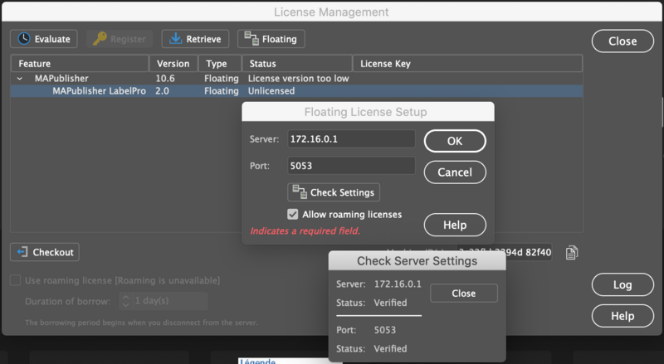The width and height of the screenshot is (664, 364).
Task: Cancel the Floating License Setup dialog
Action: 454,172
